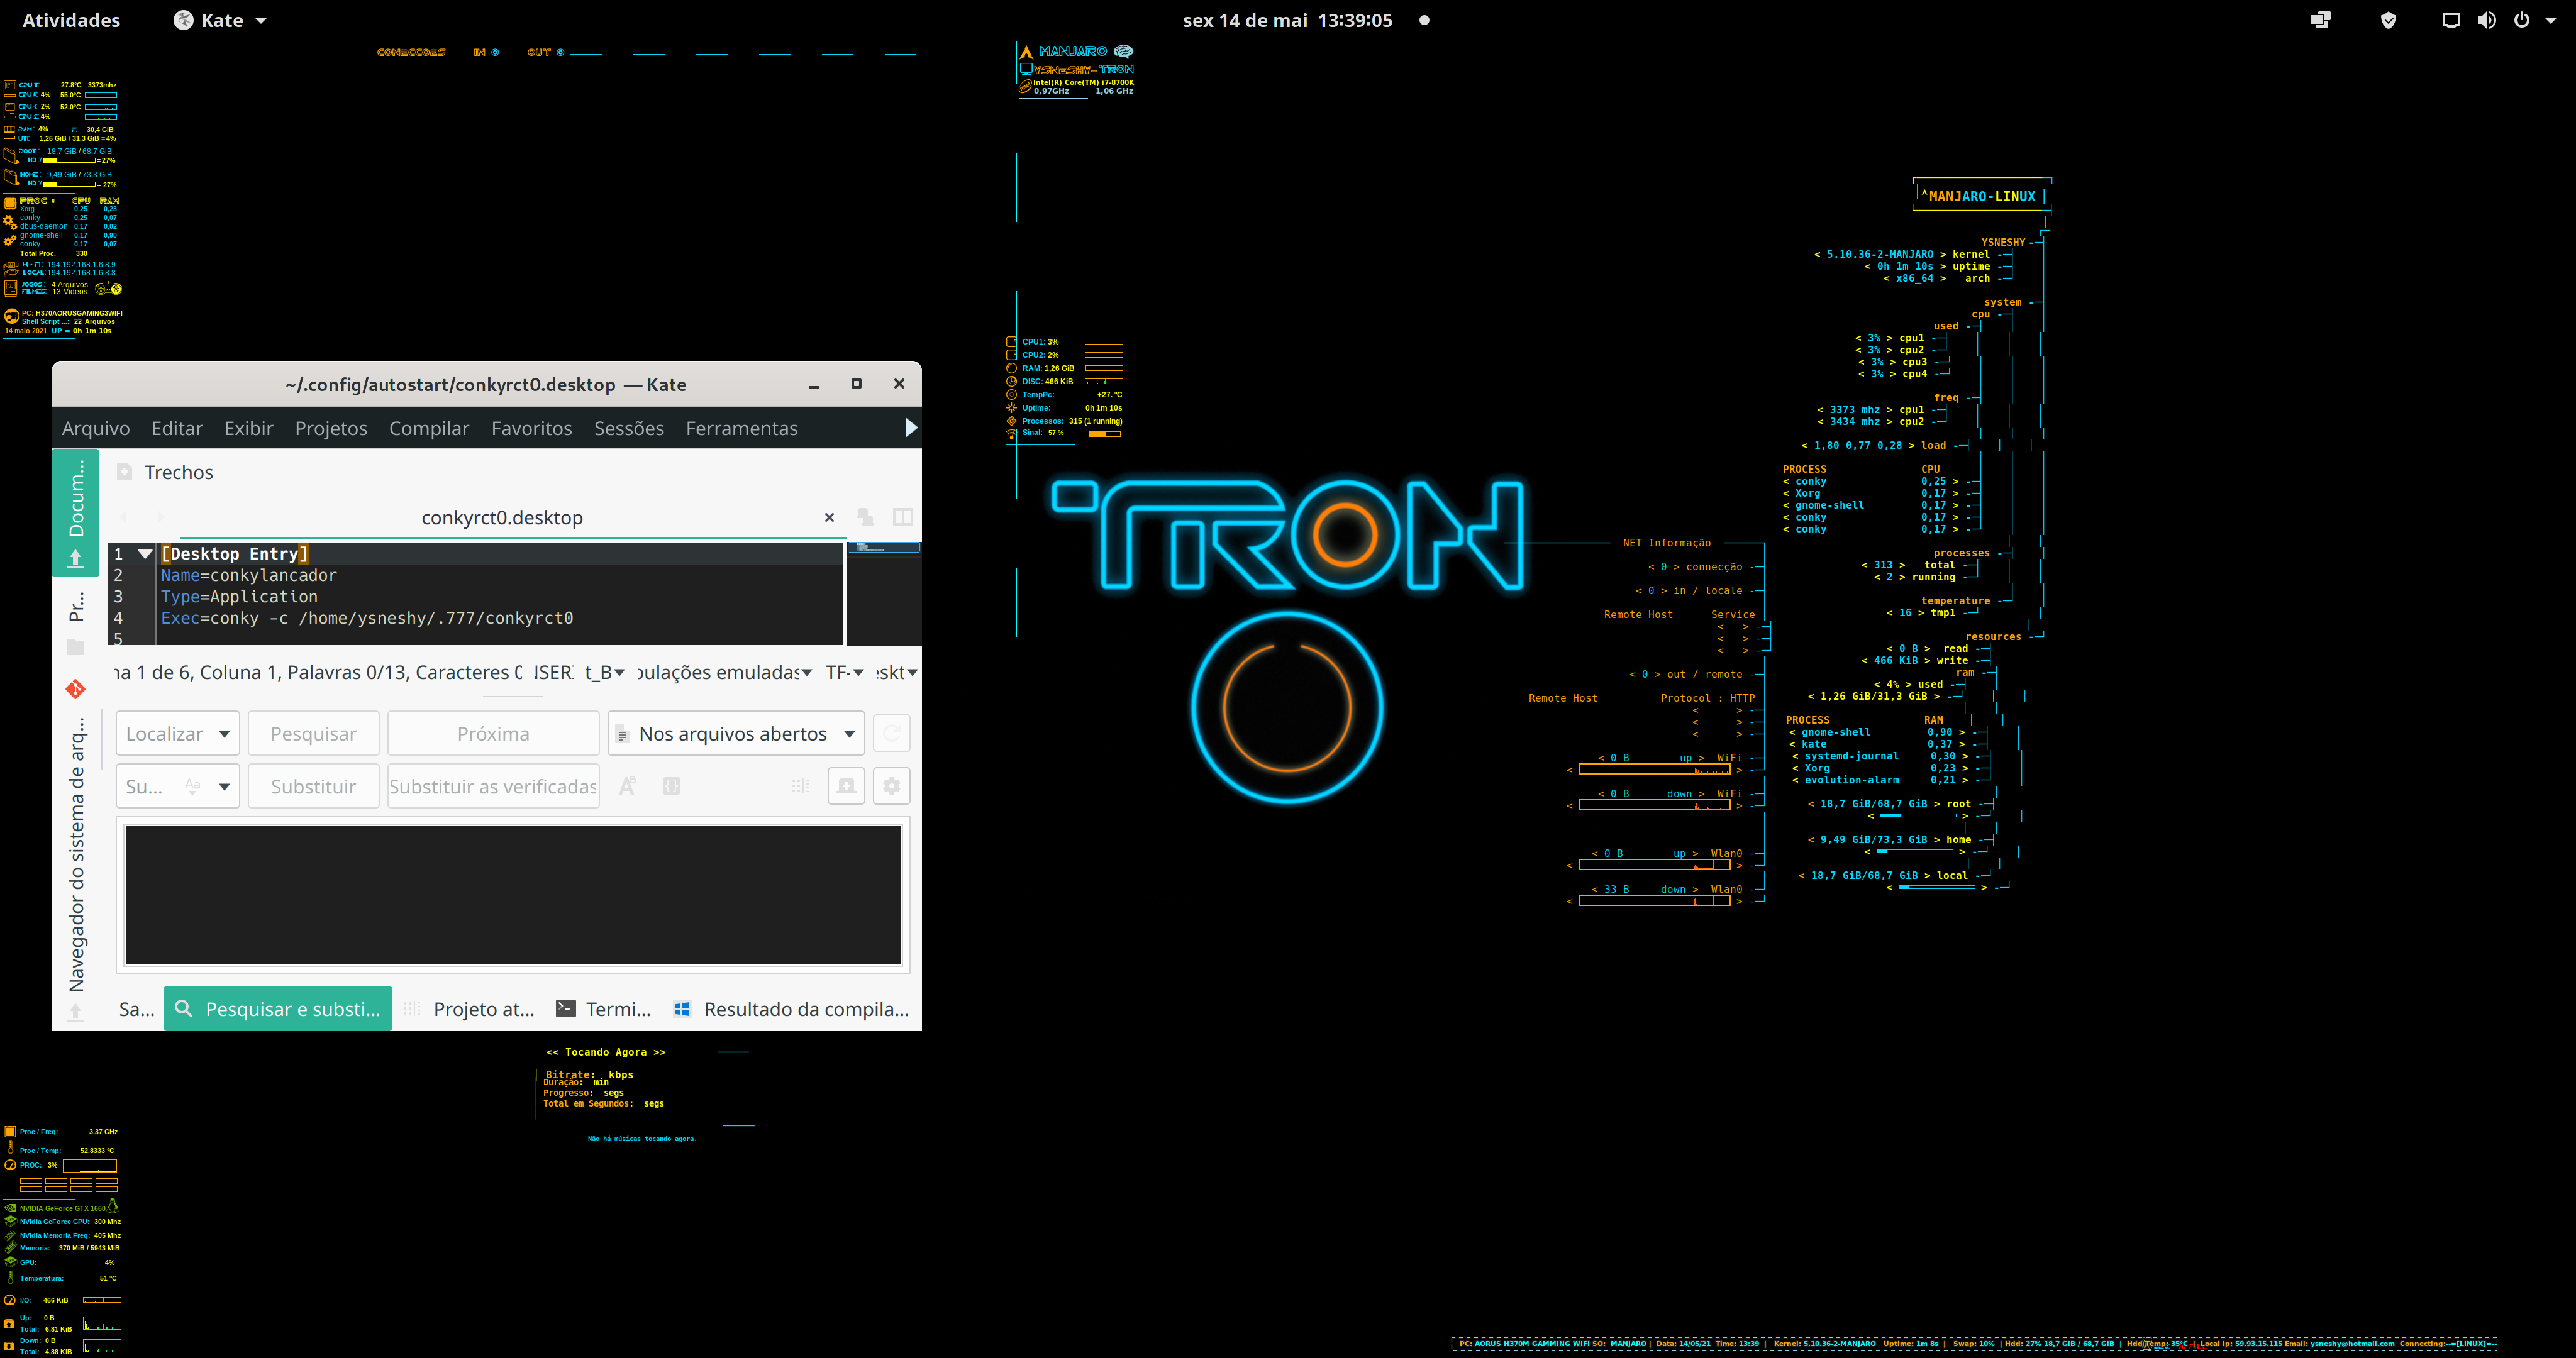Open 'Projeto atual' bottom panel tab
This screenshot has height=1358, width=2576.
[469, 1009]
